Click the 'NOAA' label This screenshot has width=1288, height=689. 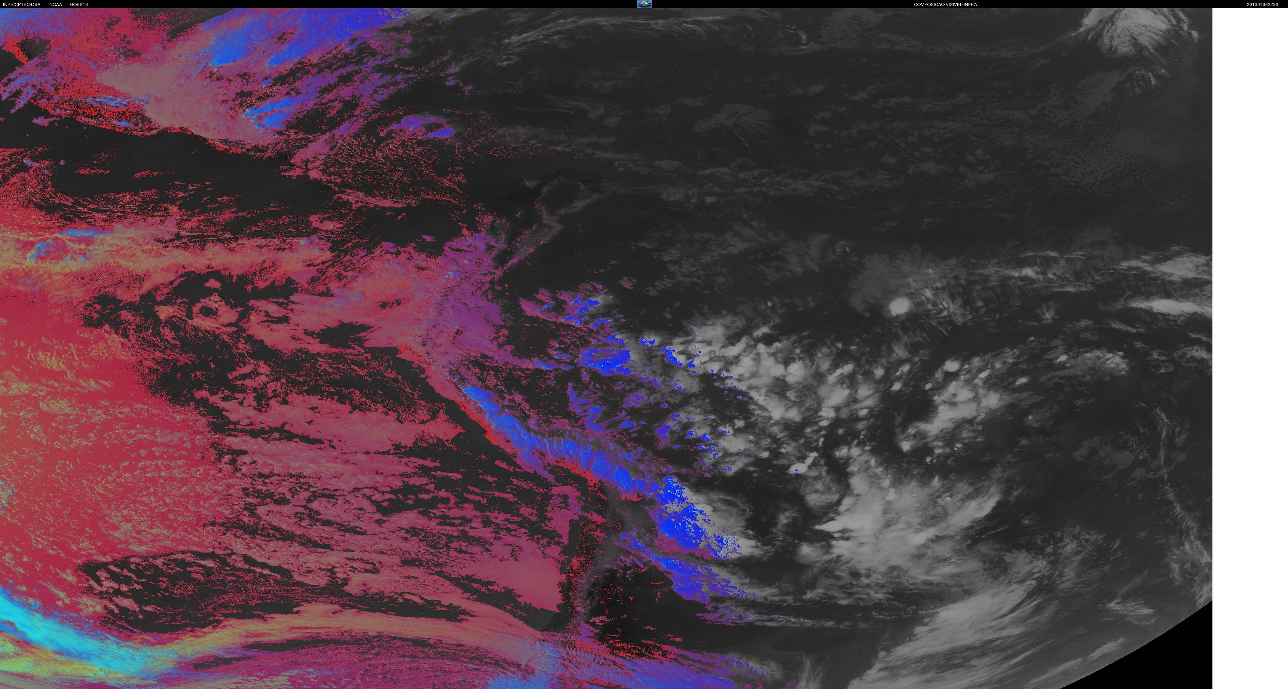(55, 4)
